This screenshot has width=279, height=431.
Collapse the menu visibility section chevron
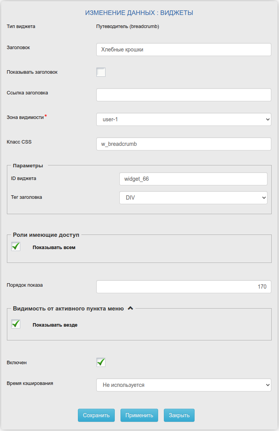pos(130,308)
